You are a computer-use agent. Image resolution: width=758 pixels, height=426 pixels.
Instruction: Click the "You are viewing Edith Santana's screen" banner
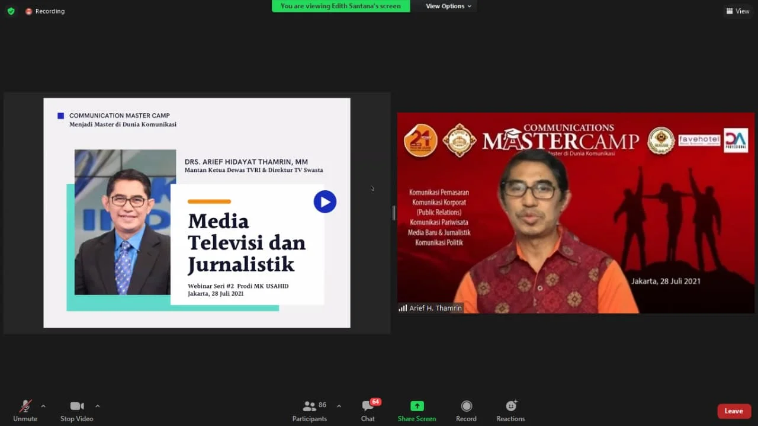[x=341, y=6]
